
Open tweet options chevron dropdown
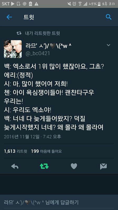(x=108, y=45)
